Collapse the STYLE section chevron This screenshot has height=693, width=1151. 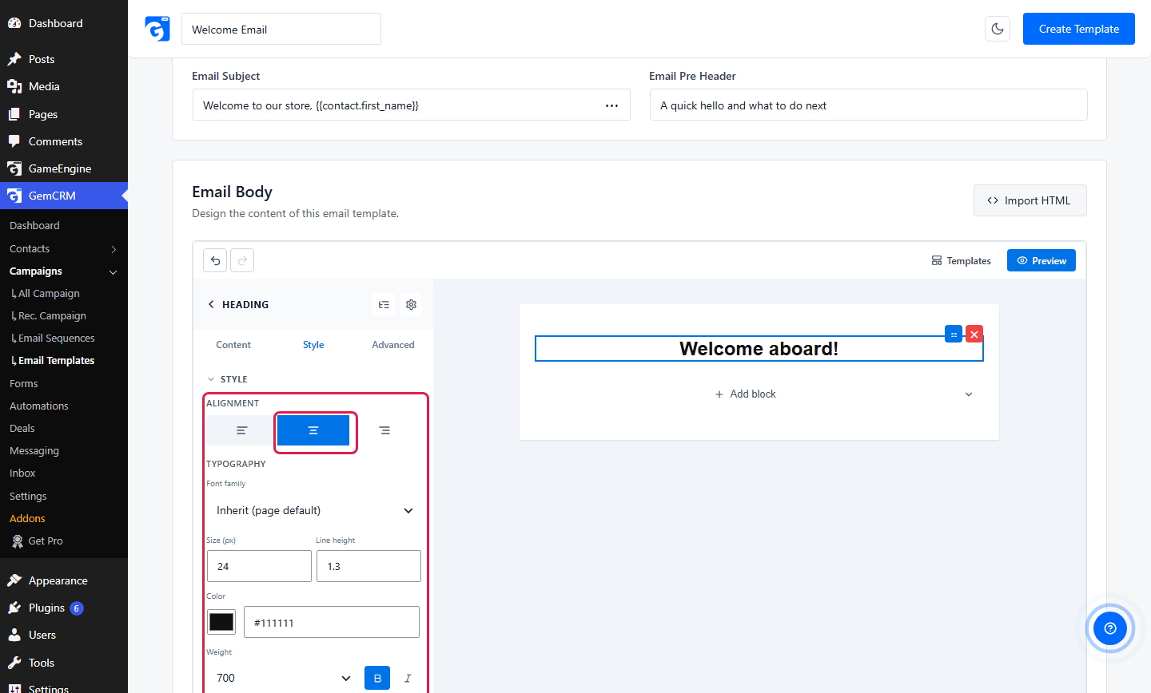211,379
